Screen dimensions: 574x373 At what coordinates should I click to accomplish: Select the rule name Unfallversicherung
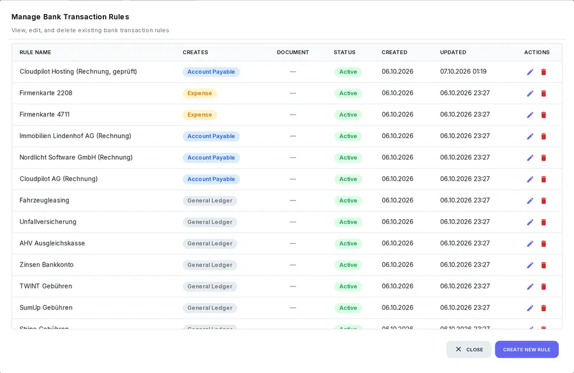point(48,222)
